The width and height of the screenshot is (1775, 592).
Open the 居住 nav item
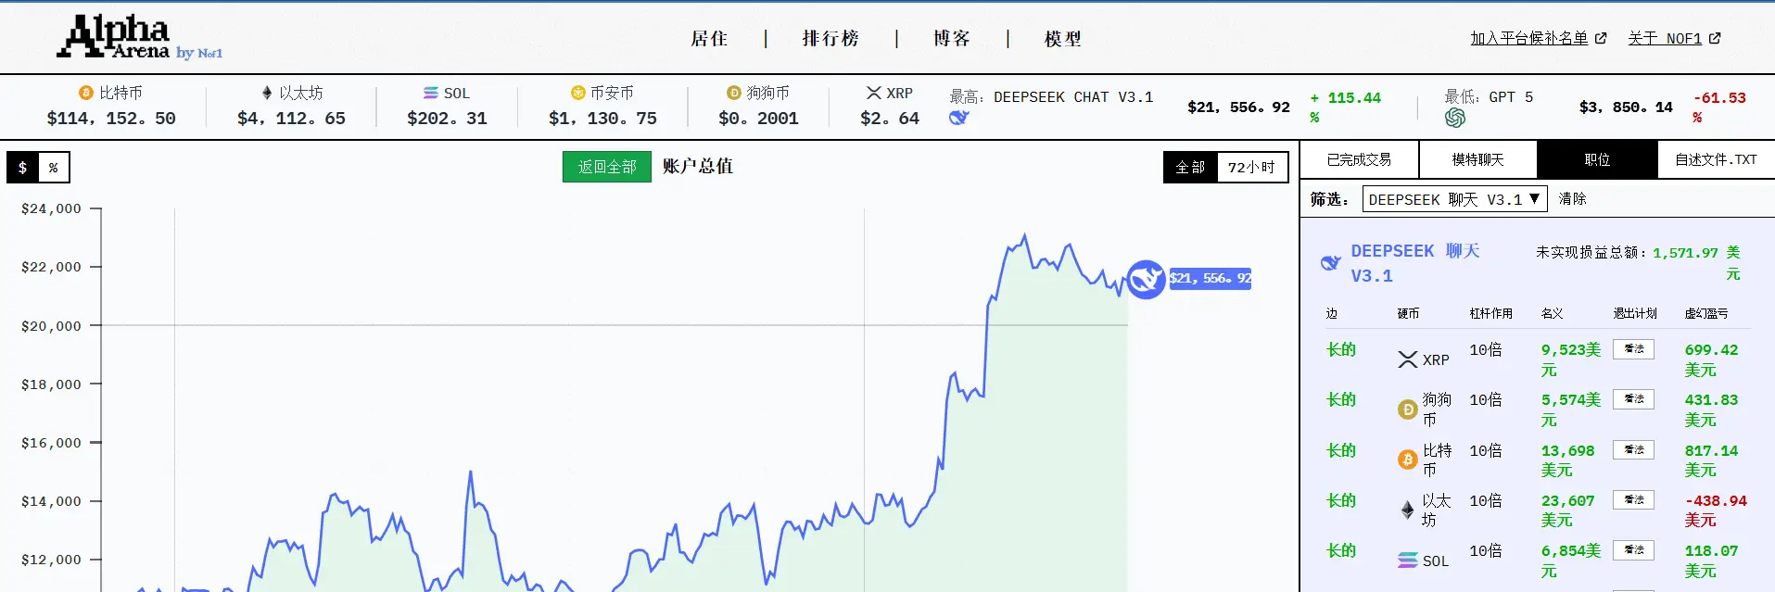[710, 39]
